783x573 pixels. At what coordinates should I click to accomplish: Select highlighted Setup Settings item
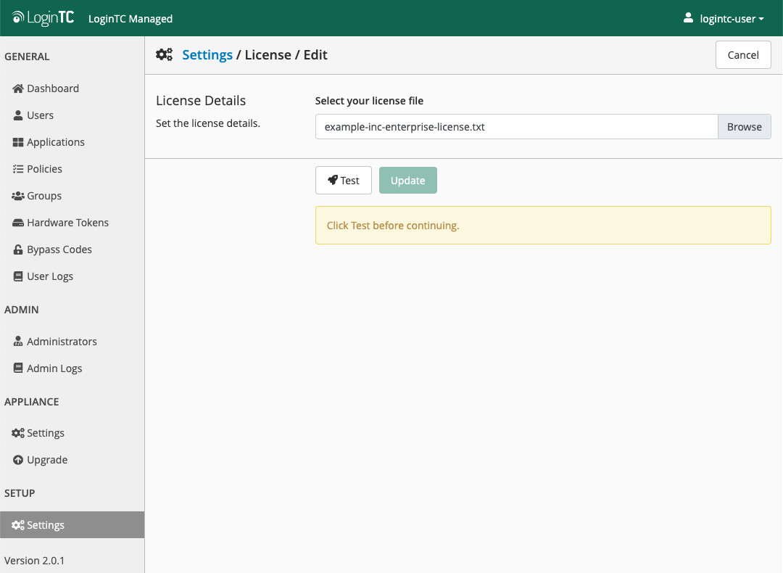[45, 525]
